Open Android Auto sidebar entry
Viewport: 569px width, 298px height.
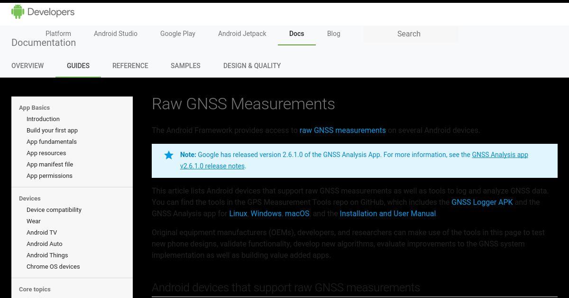pos(45,244)
